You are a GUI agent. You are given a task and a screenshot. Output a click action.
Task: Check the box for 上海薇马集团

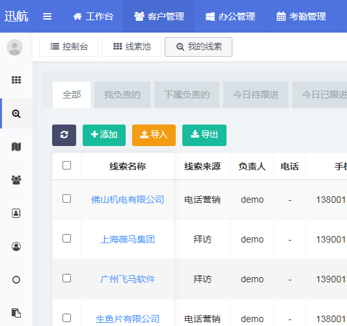click(x=66, y=239)
